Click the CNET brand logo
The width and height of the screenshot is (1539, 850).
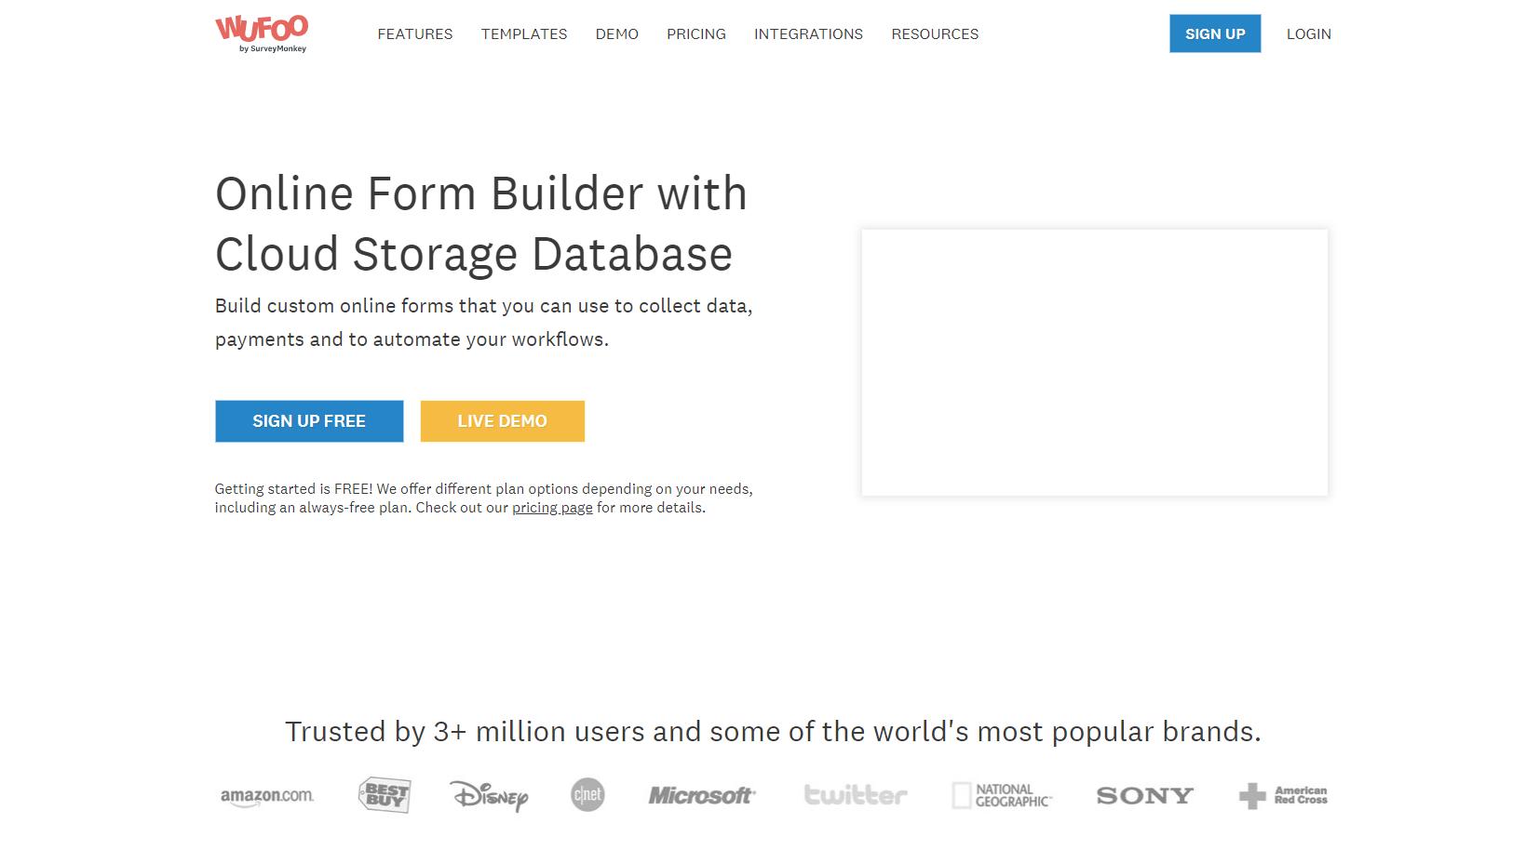click(587, 795)
